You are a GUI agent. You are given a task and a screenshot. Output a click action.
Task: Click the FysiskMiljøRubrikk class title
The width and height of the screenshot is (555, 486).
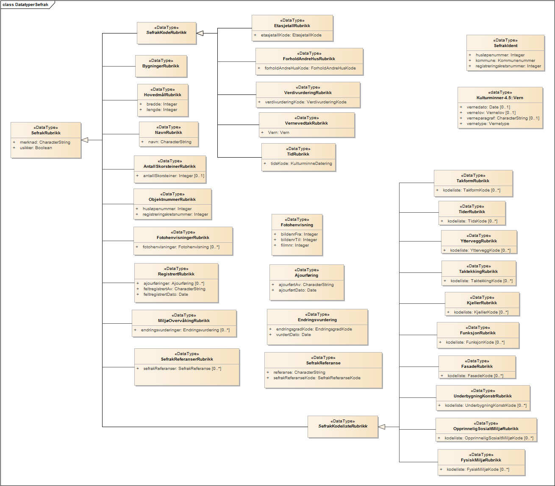[x=481, y=460]
